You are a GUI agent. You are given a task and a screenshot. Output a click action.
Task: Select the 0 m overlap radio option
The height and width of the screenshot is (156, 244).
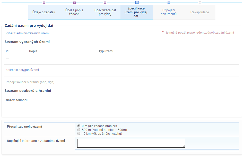(x=79, y=126)
